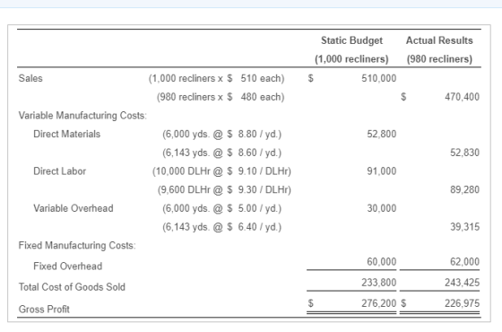The image size is (502, 332).
Task: Select the 91,000 direct labor budget value
Action: click(x=382, y=171)
